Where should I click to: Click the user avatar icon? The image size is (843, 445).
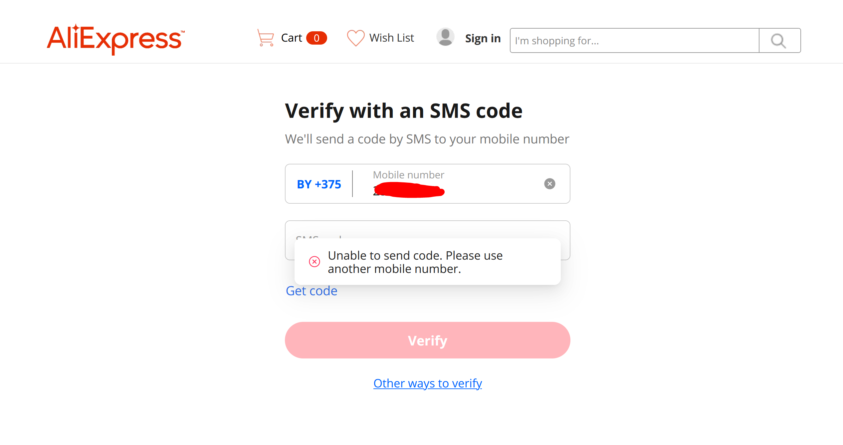(x=445, y=37)
